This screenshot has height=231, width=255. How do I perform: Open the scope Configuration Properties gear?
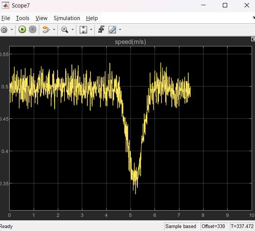coord(4,29)
